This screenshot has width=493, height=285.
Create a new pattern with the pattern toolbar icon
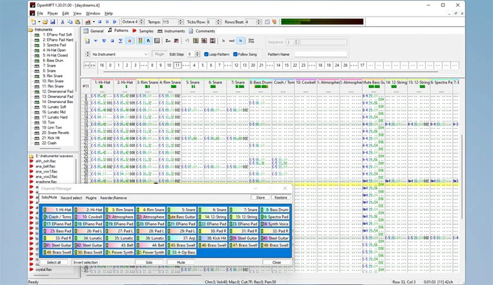click(87, 41)
